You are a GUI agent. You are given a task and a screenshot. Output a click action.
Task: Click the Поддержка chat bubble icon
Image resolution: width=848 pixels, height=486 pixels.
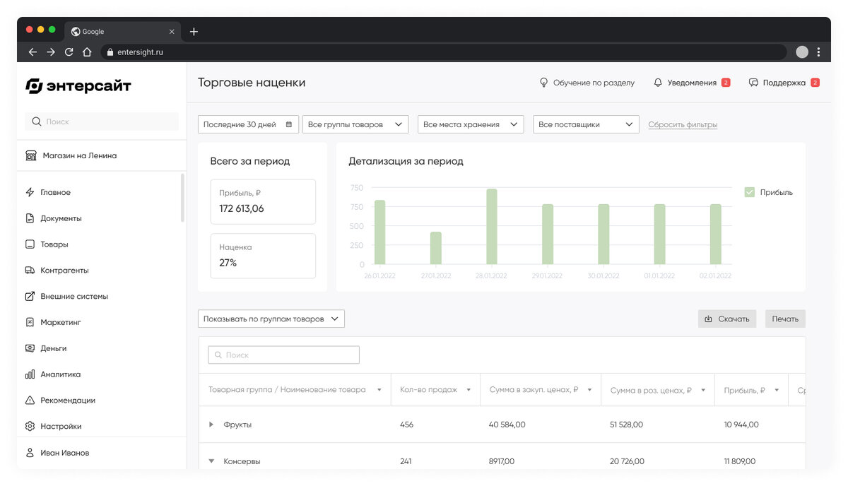(753, 83)
